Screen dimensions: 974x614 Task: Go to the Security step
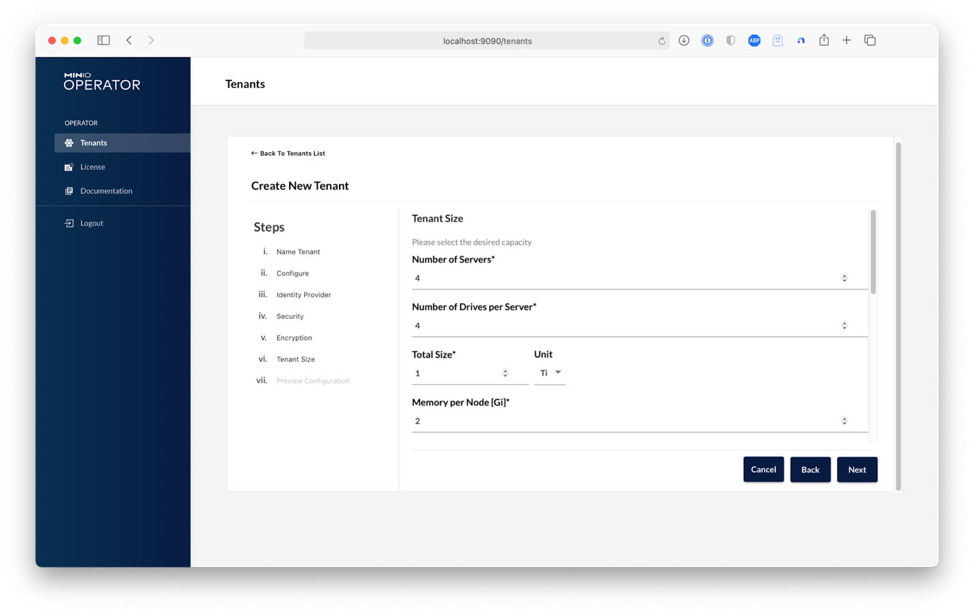290,316
